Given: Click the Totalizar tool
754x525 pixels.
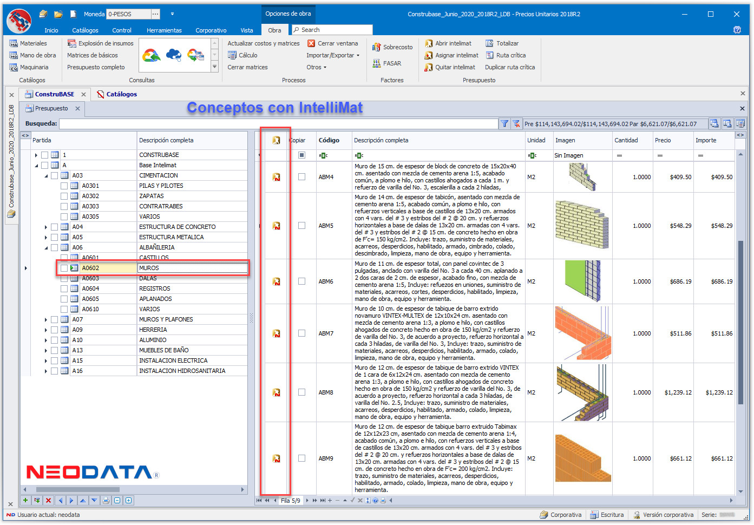Looking at the screenshot, I should tap(502, 43).
